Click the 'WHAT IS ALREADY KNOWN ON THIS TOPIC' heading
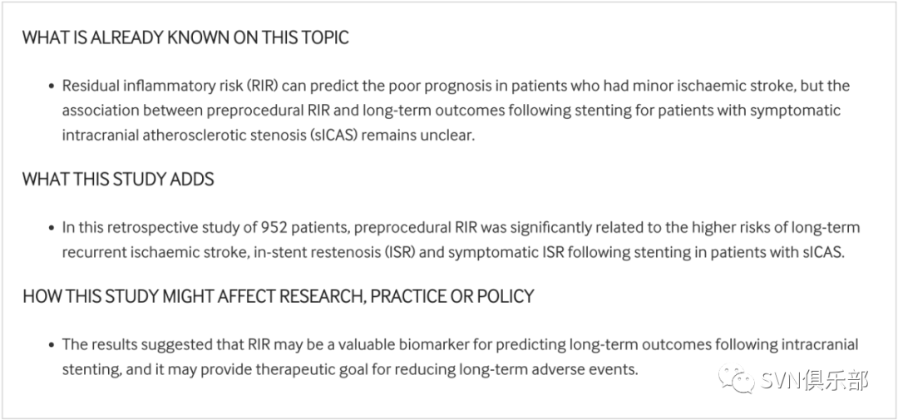 coord(185,37)
